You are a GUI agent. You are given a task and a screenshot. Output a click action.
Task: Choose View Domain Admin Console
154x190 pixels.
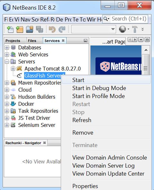[x=106, y=158]
